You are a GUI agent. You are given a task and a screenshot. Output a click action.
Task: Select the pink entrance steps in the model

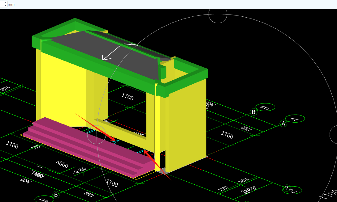tap(89, 147)
